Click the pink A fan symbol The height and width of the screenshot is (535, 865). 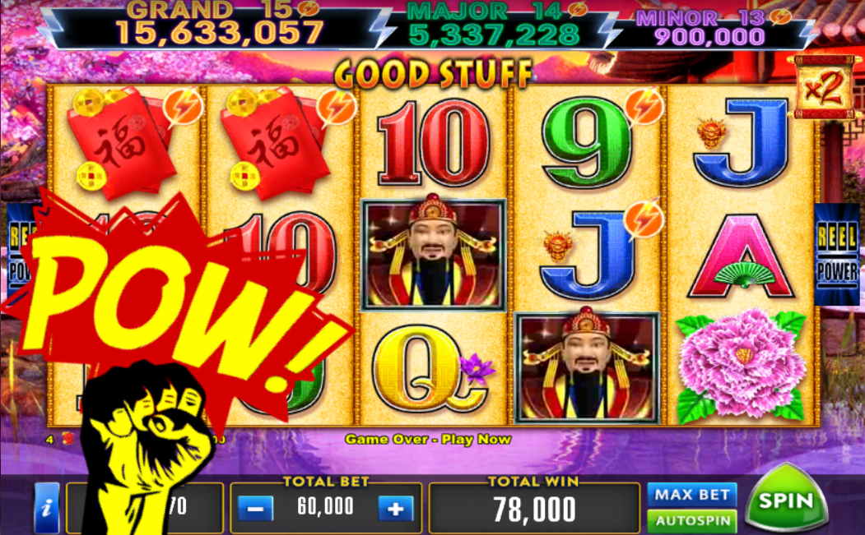click(x=742, y=256)
